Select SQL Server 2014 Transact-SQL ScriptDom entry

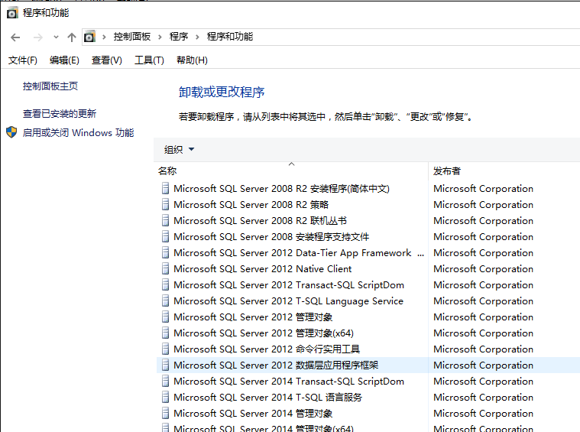pos(289,381)
